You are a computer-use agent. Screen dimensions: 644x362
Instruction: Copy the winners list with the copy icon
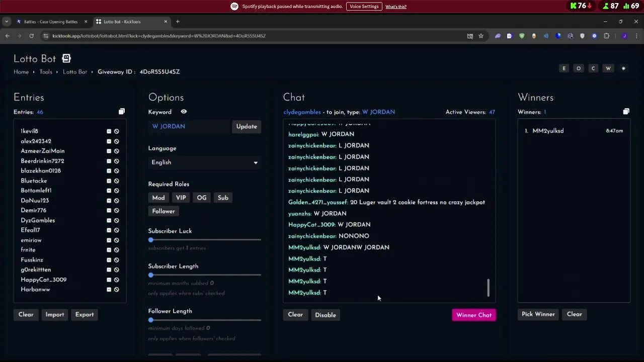click(626, 112)
